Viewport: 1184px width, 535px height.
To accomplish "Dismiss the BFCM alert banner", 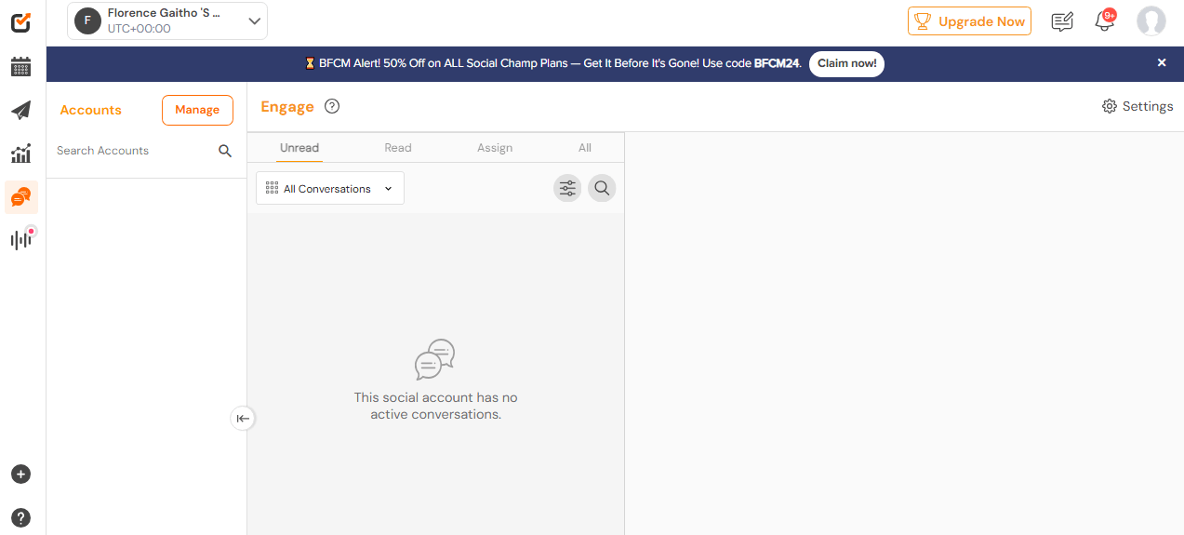I will click(1162, 62).
